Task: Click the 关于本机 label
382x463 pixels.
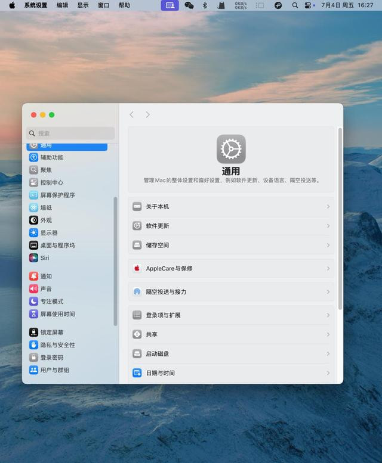Action: (158, 206)
